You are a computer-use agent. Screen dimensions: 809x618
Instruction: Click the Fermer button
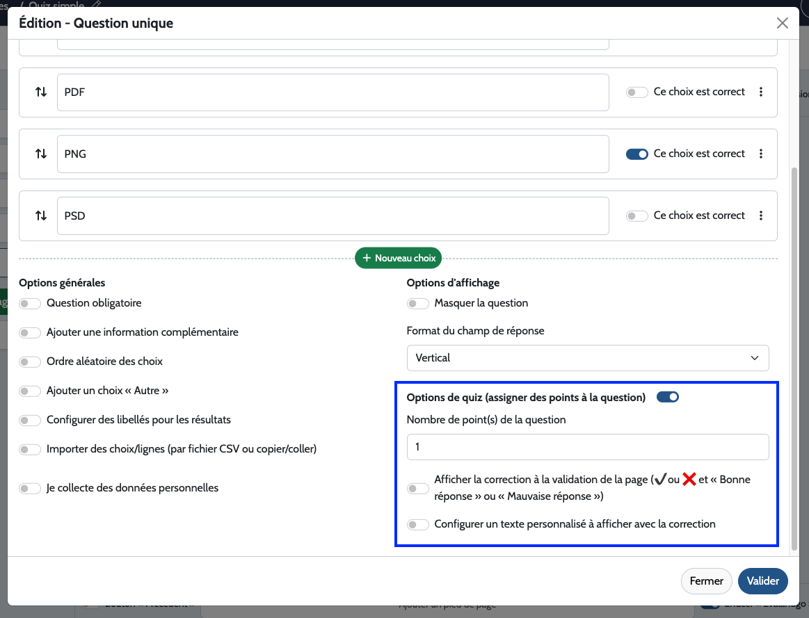[x=706, y=581]
